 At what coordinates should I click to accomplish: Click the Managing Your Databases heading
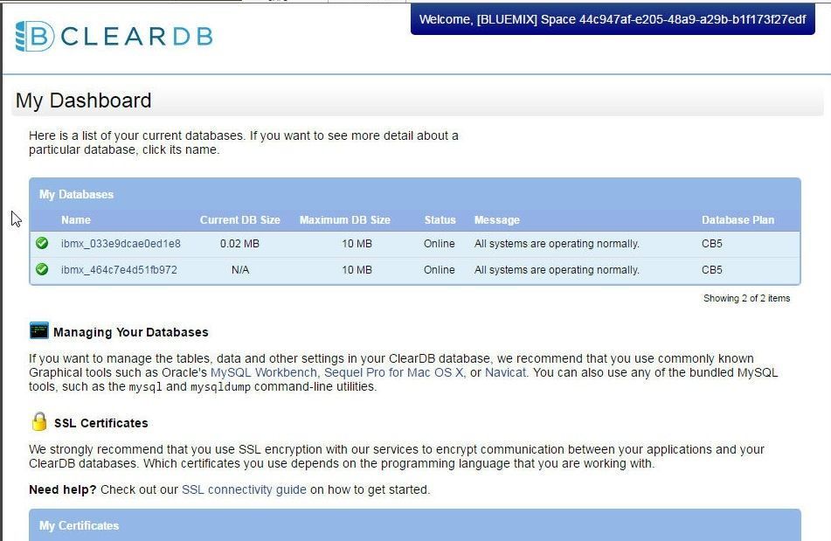(131, 332)
